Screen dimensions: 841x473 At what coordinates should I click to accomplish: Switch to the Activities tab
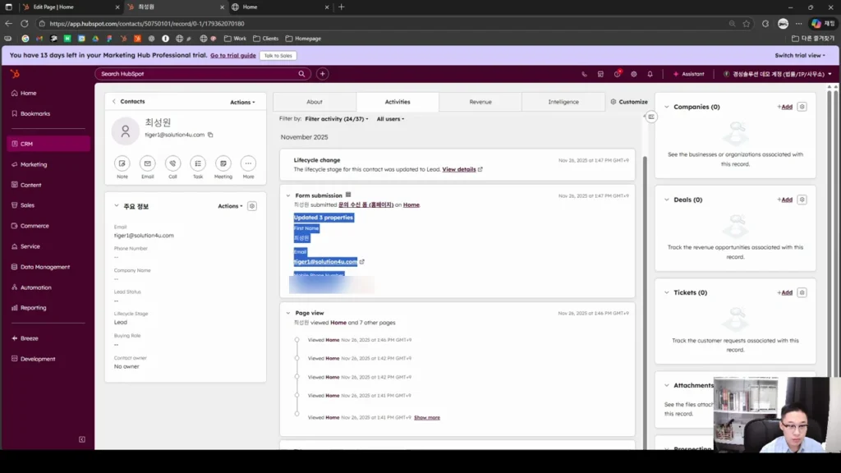click(x=398, y=102)
